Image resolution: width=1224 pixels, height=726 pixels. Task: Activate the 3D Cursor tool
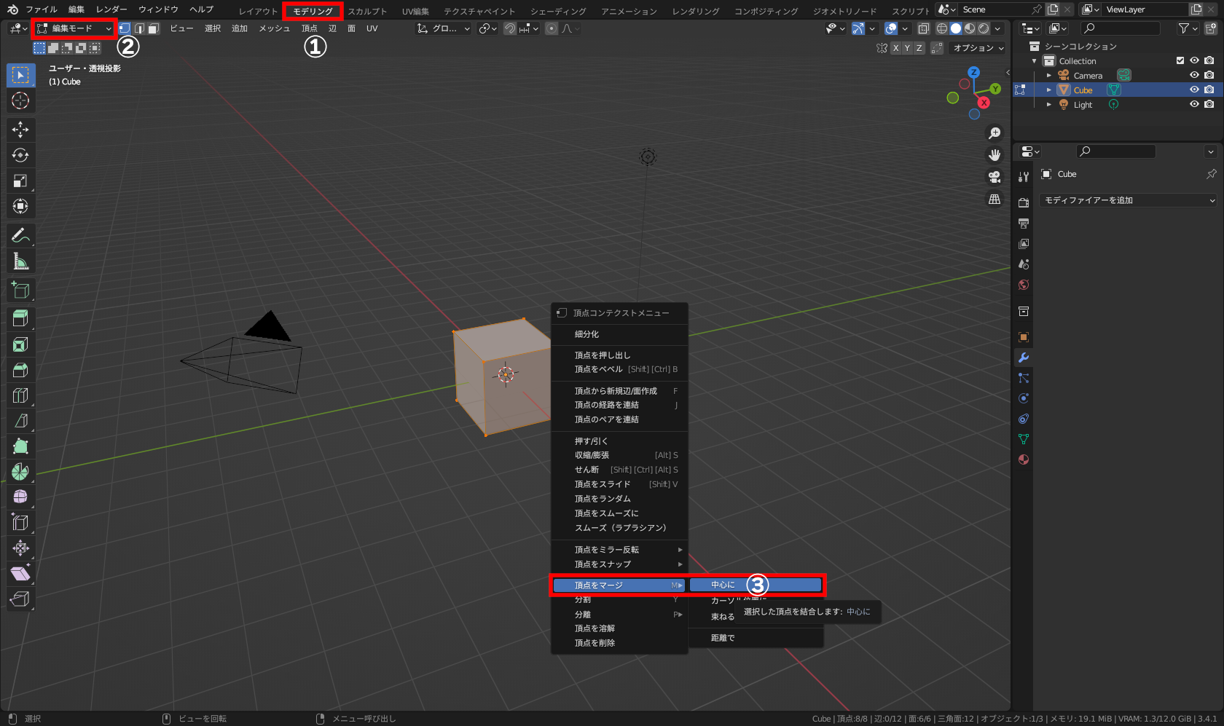coord(20,100)
